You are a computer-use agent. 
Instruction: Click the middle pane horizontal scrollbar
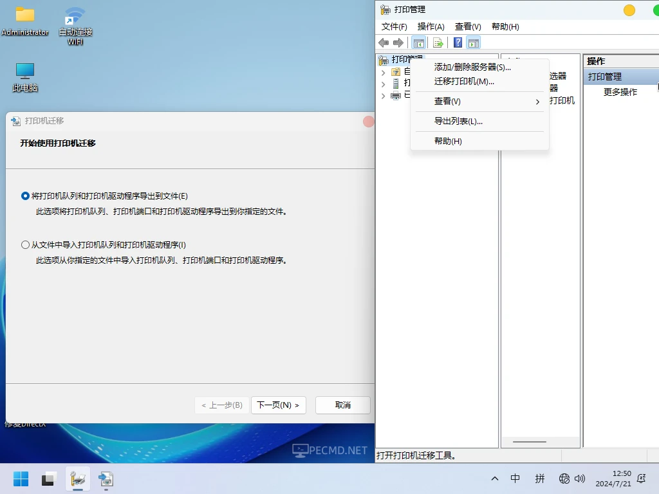coord(530,442)
